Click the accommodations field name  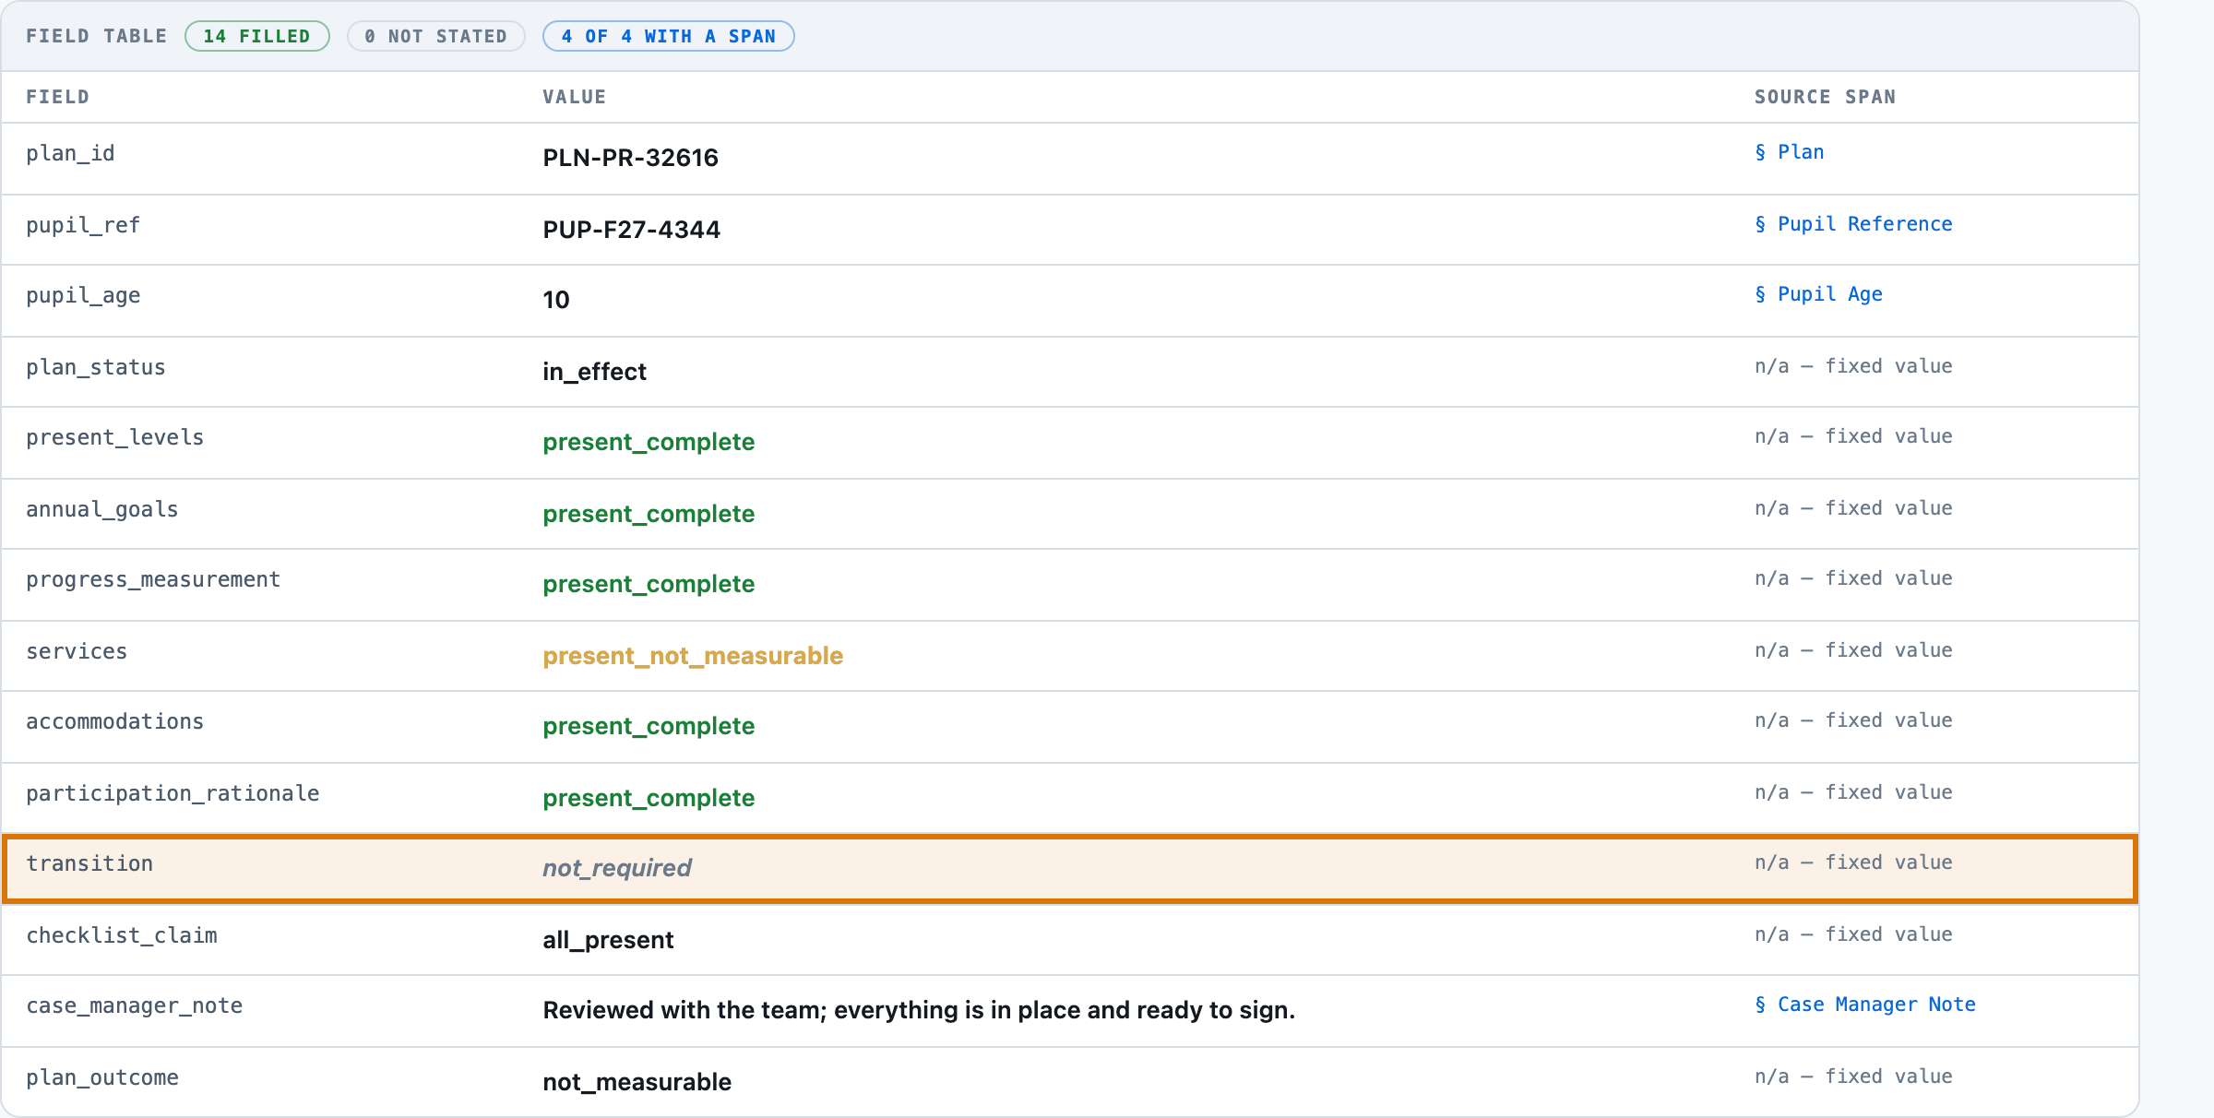[x=114, y=722]
